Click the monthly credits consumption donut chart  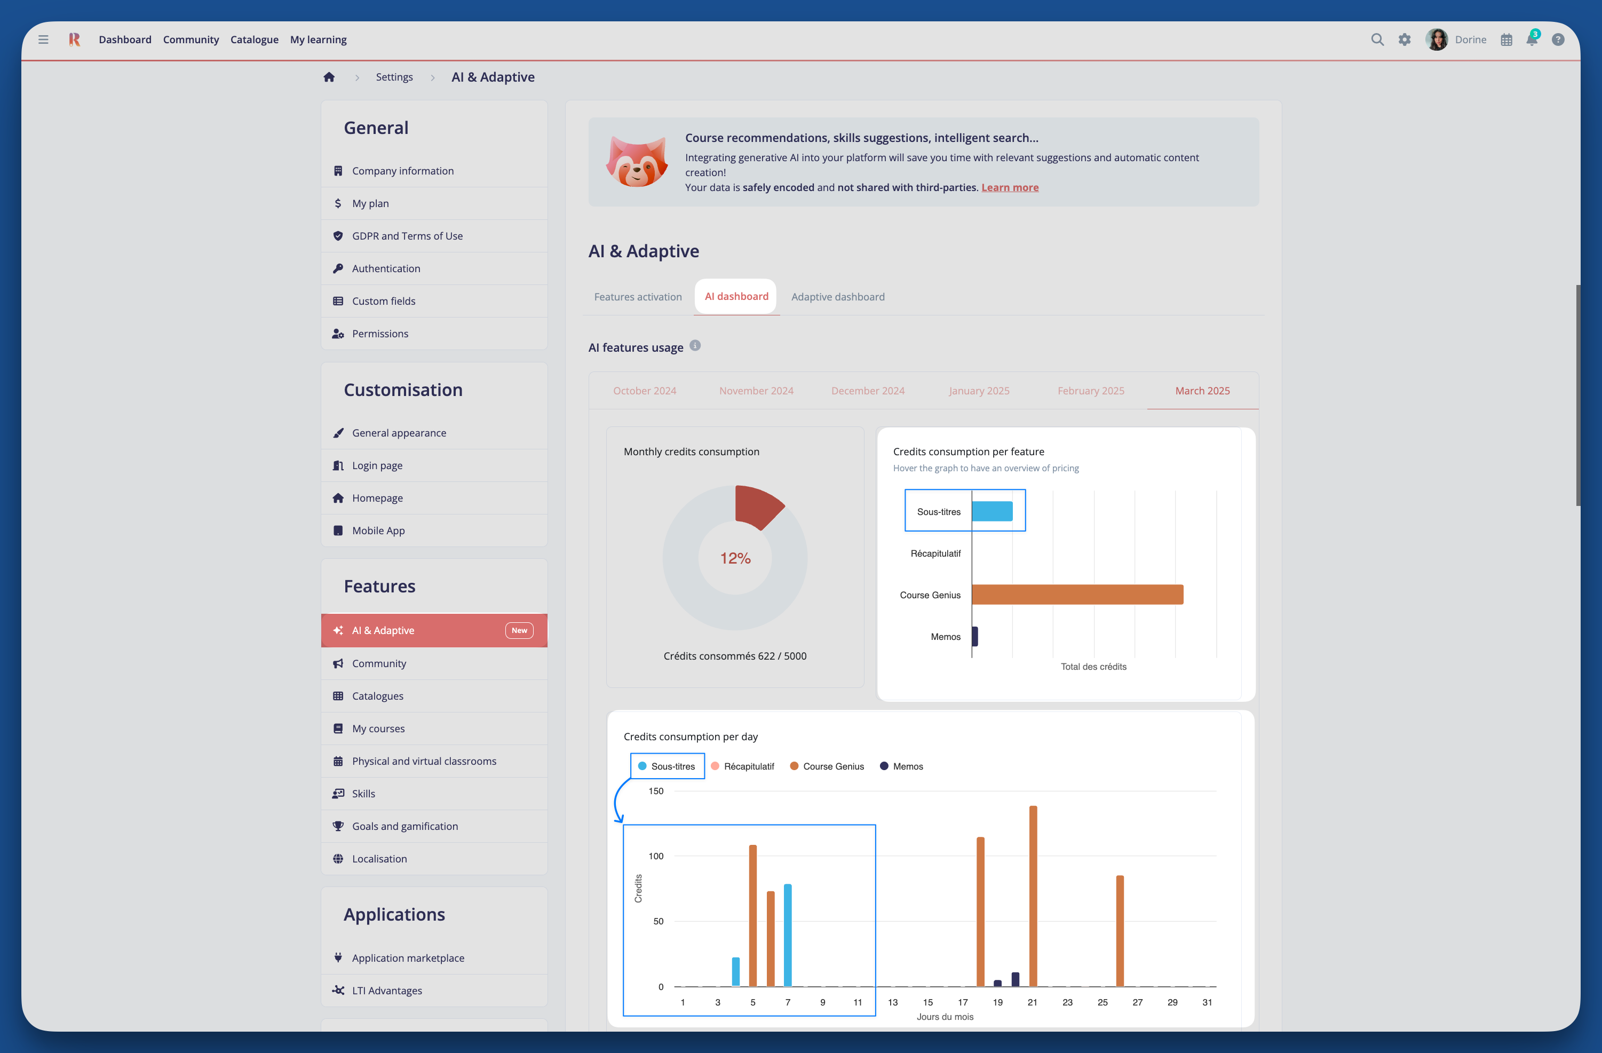point(735,558)
